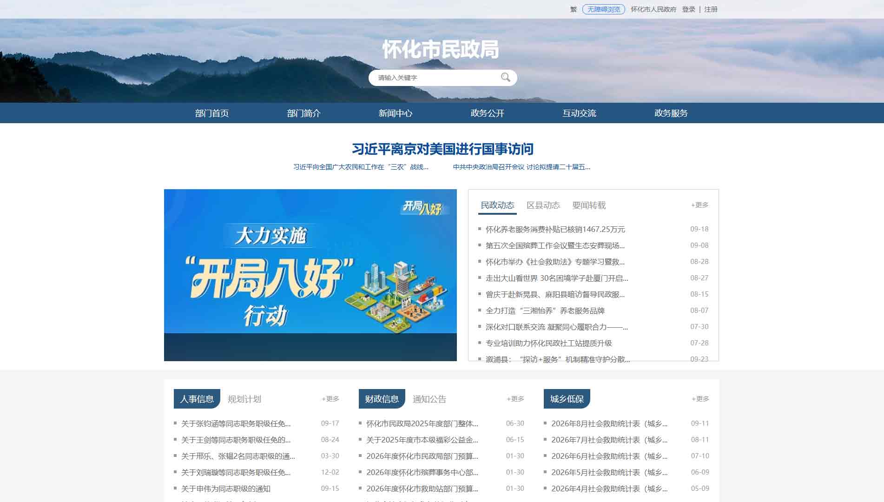
Task: Select the 民政动态 tab
Action: (x=497, y=205)
